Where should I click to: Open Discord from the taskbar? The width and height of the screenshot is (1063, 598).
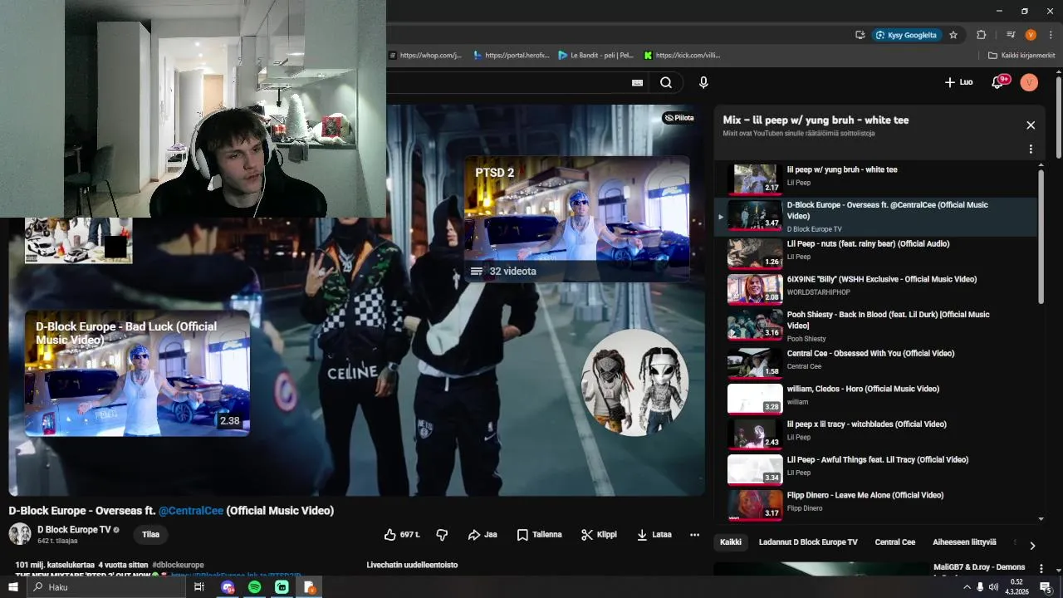[x=228, y=587]
